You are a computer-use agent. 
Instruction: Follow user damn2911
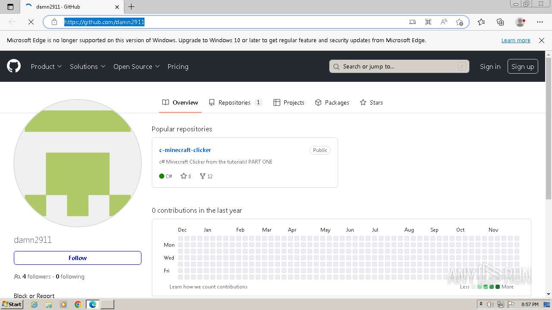coord(78,258)
